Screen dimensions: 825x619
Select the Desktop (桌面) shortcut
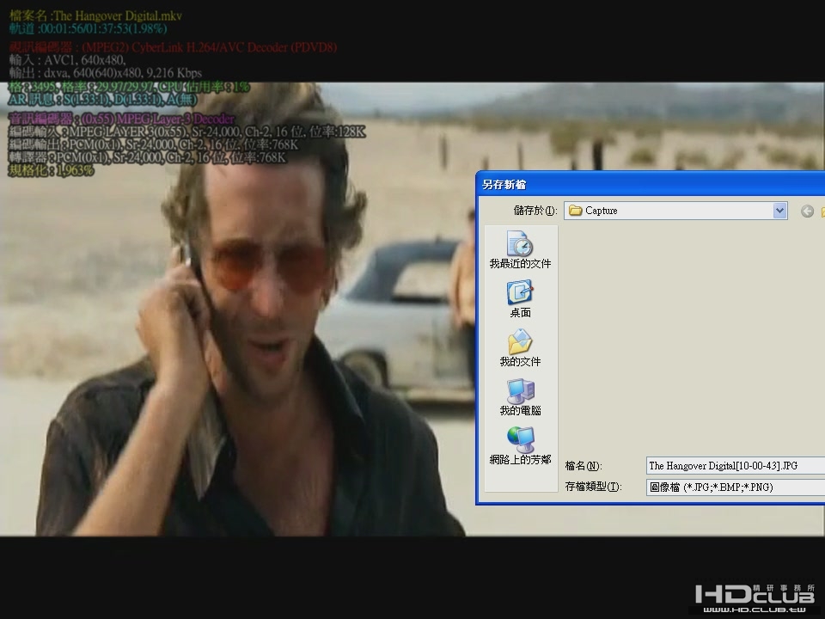point(520,299)
